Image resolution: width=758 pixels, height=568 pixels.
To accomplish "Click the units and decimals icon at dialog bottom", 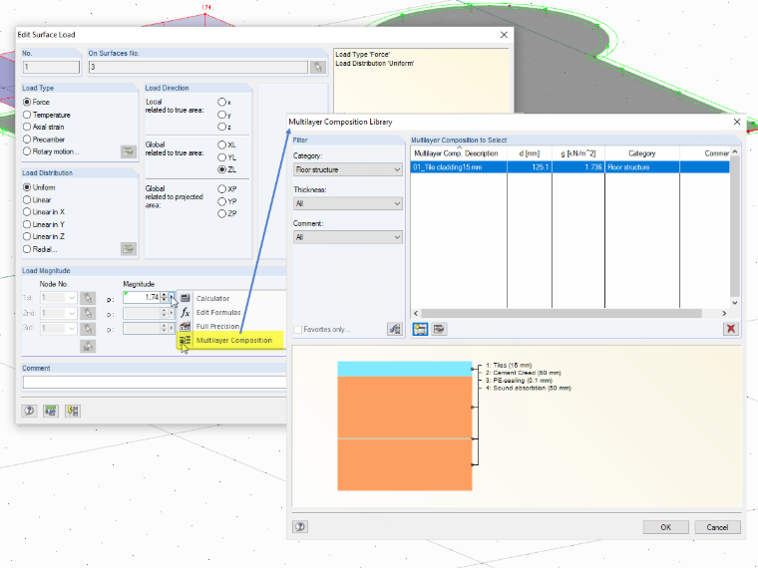I will (x=51, y=411).
